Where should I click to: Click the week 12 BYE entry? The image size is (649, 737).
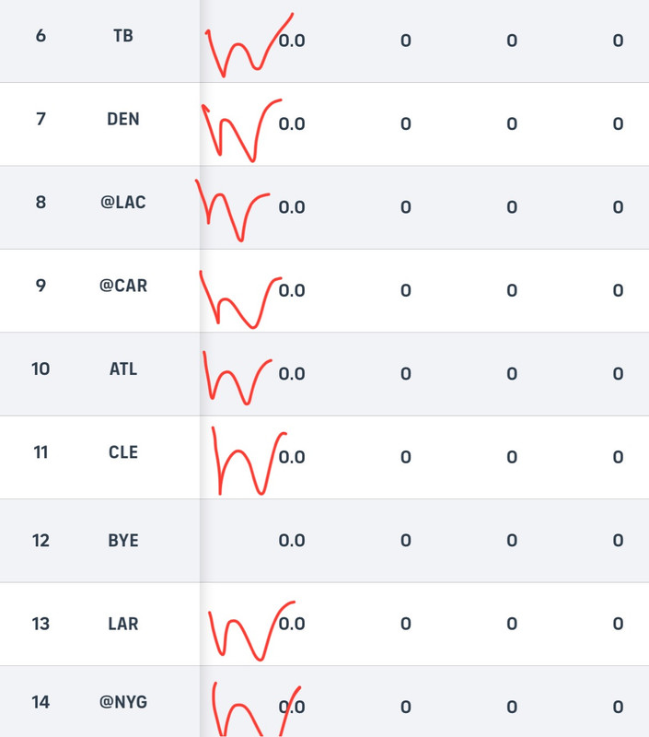pyautogui.click(x=123, y=541)
